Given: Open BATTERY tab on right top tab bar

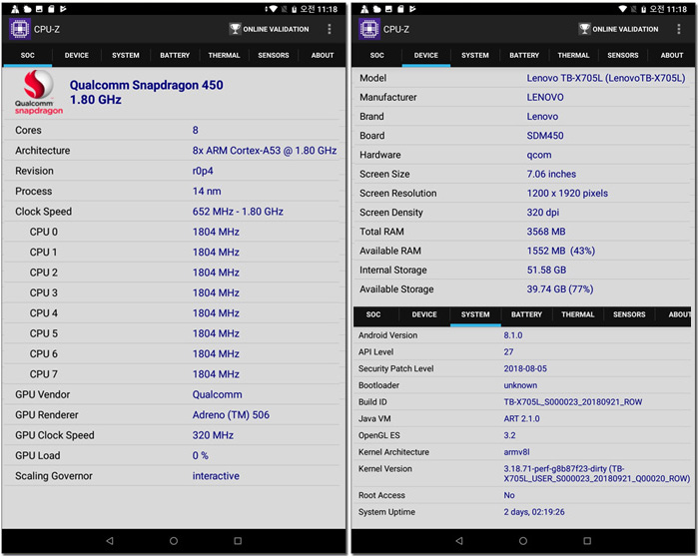Looking at the screenshot, I should tap(524, 55).
